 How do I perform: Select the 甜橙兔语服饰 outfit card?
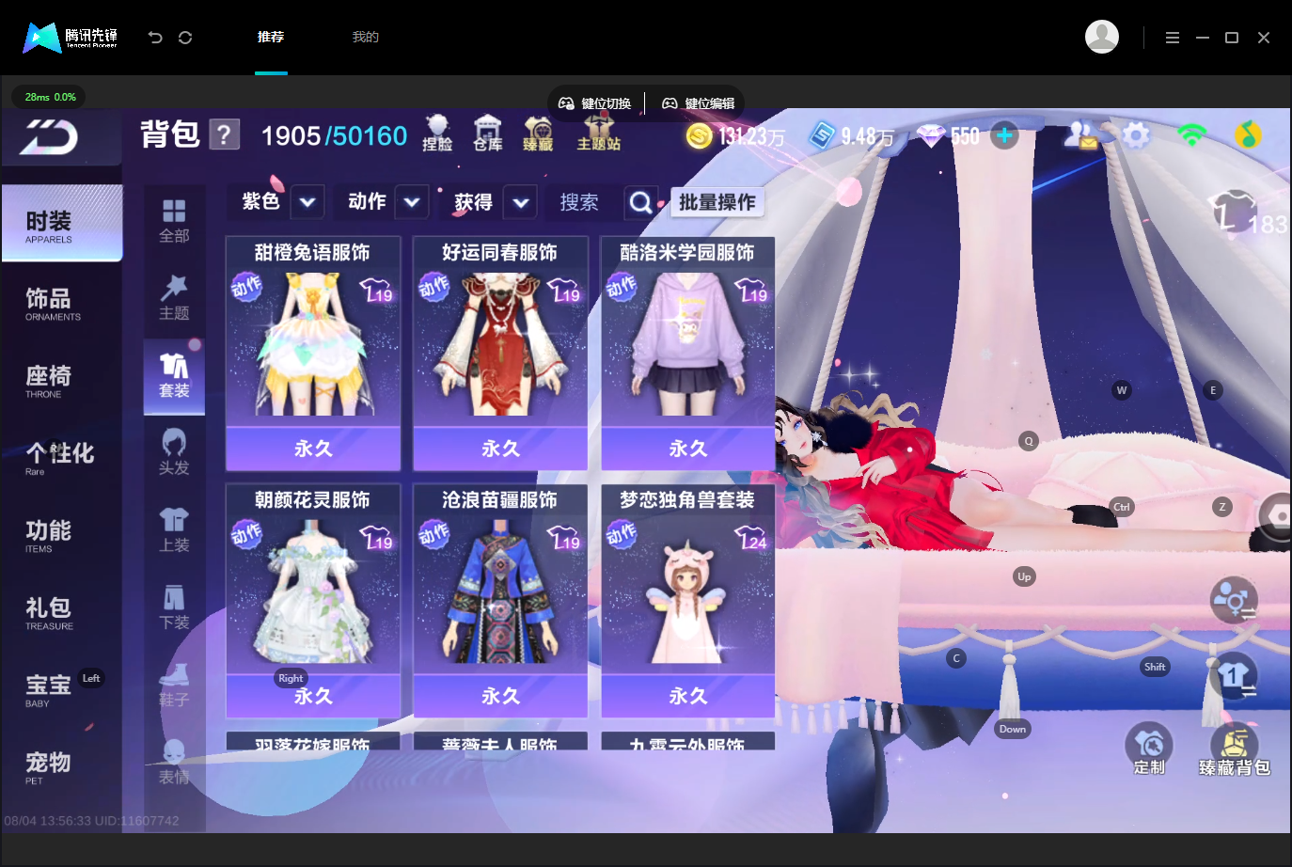[x=313, y=354]
